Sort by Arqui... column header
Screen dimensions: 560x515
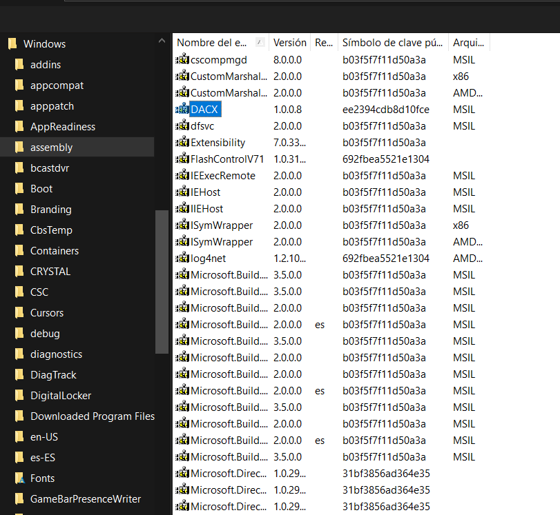469,43
